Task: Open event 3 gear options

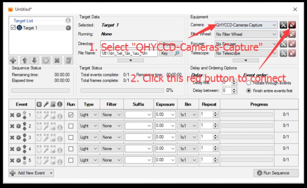Action: [x=18, y=138]
